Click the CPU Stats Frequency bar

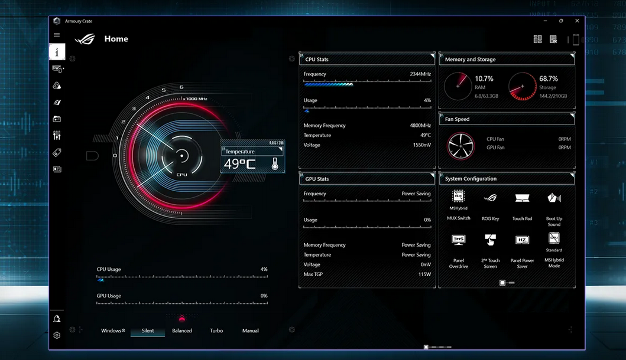click(x=367, y=83)
